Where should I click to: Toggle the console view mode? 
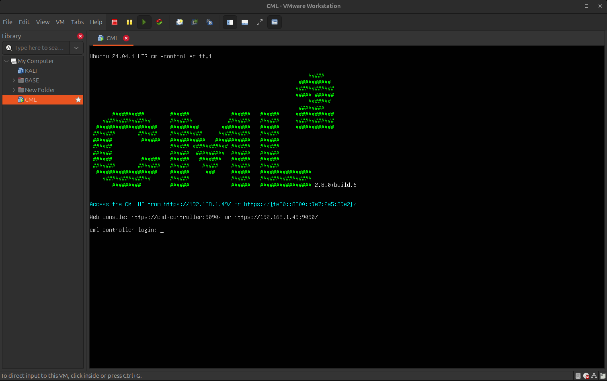pos(275,22)
